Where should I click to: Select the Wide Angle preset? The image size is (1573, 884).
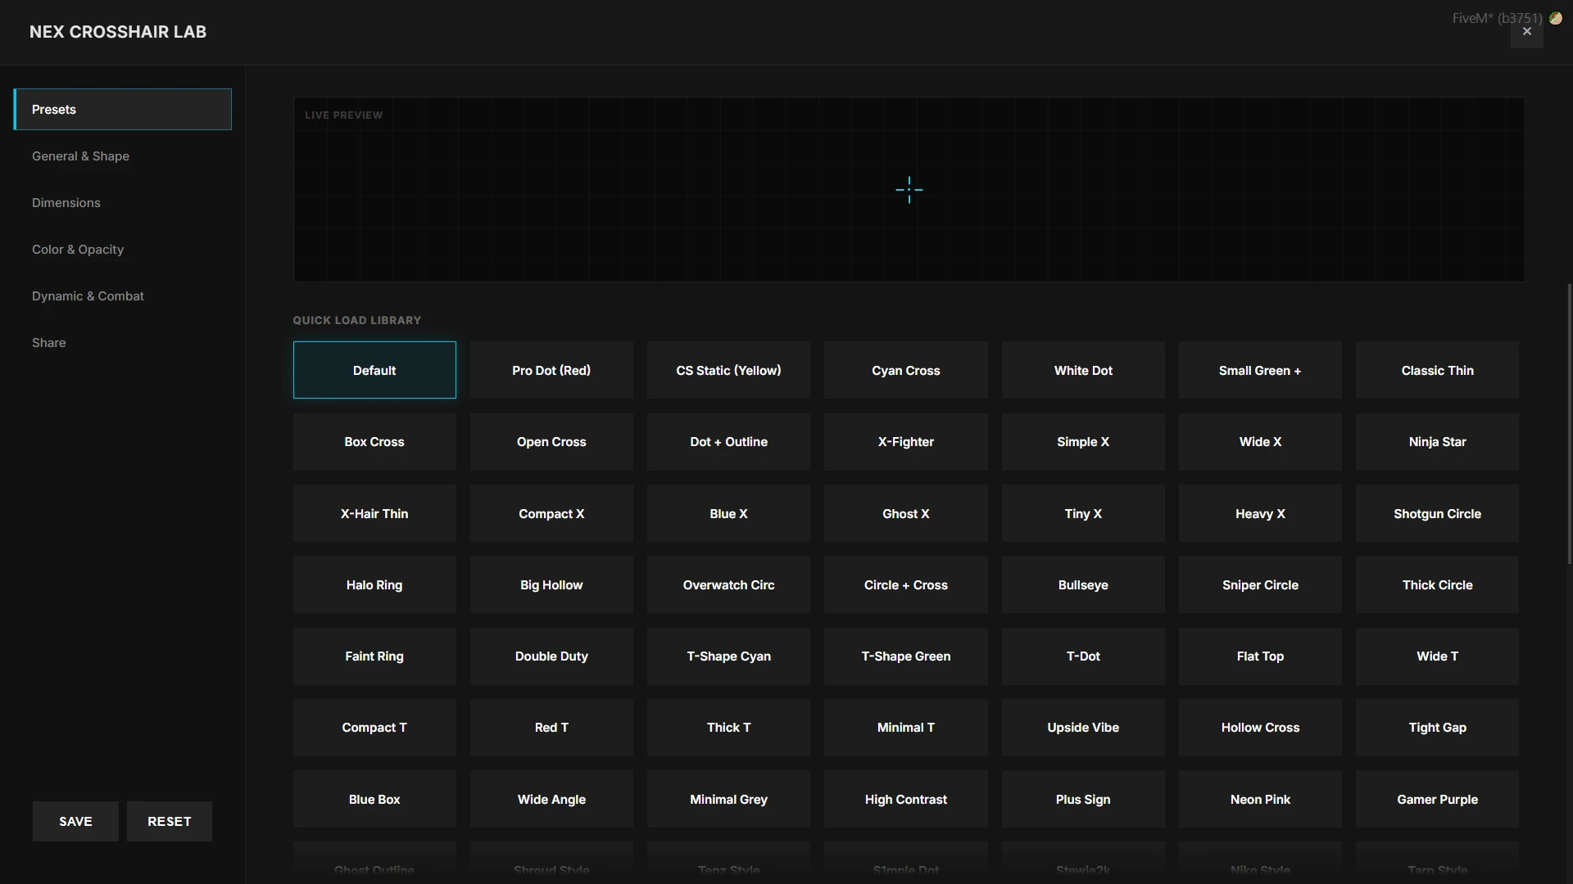[551, 799]
